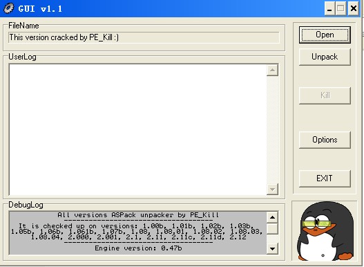
Task: Click the 'It is checked up on versions' line
Action: coord(136,225)
